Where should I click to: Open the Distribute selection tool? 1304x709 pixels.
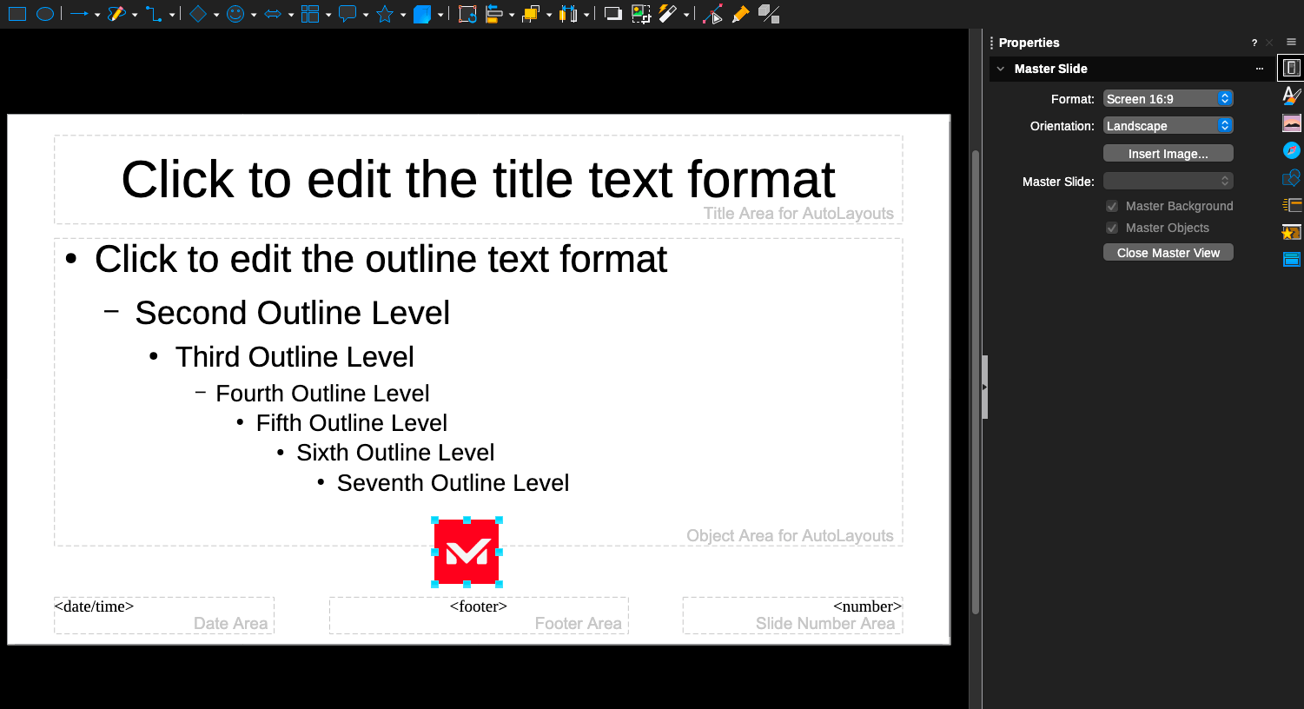[x=568, y=14]
